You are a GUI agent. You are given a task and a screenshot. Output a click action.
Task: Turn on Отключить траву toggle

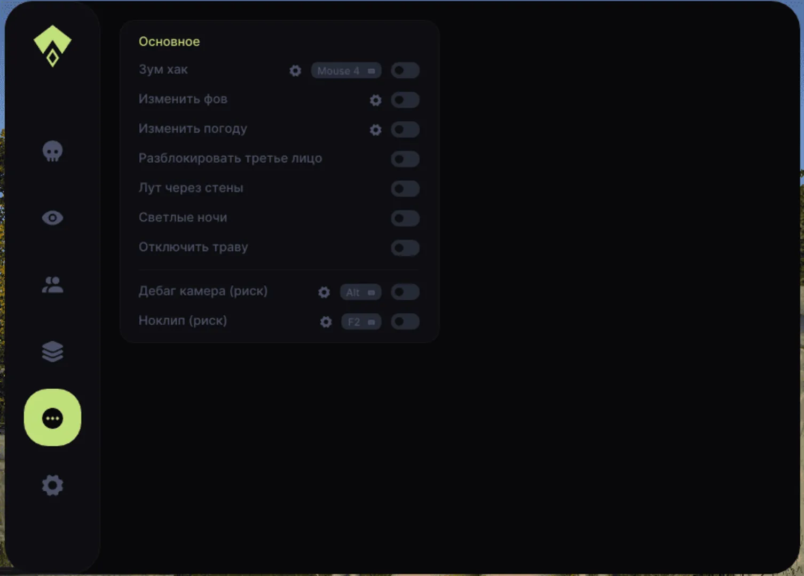pos(405,248)
